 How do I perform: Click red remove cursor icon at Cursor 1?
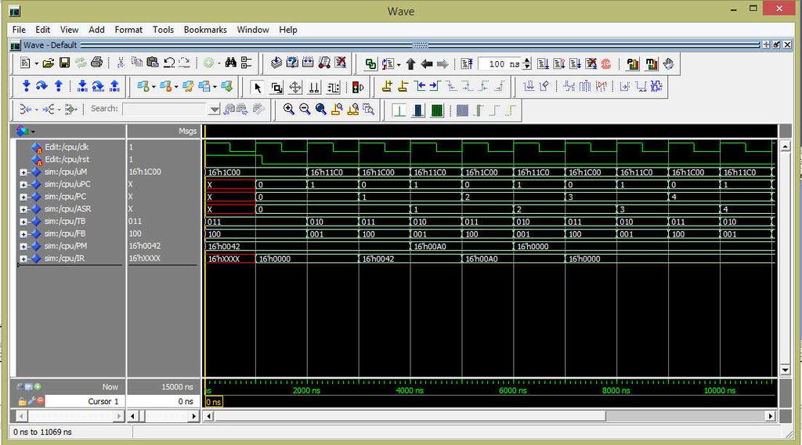40,401
